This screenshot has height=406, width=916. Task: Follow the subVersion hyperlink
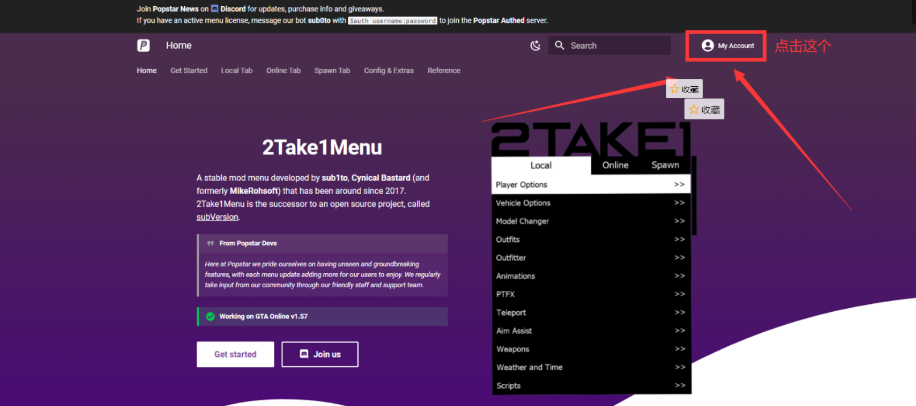pyautogui.click(x=217, y=217)
